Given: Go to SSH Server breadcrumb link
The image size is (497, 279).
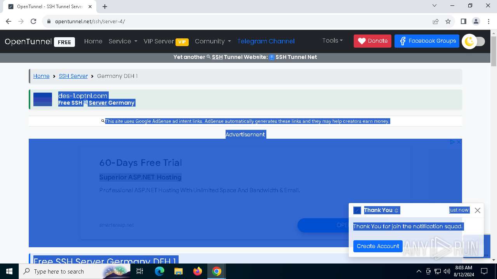Looking at the screenshot, I should pos(73,76).
